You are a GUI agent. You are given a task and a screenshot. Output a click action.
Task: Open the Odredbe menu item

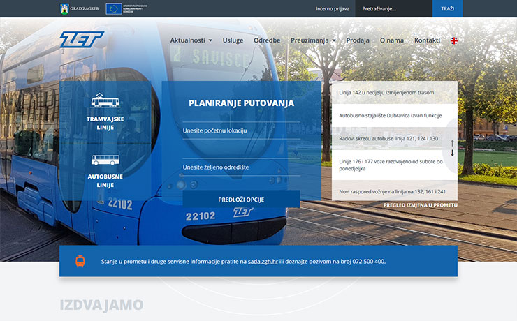point(267,40)
